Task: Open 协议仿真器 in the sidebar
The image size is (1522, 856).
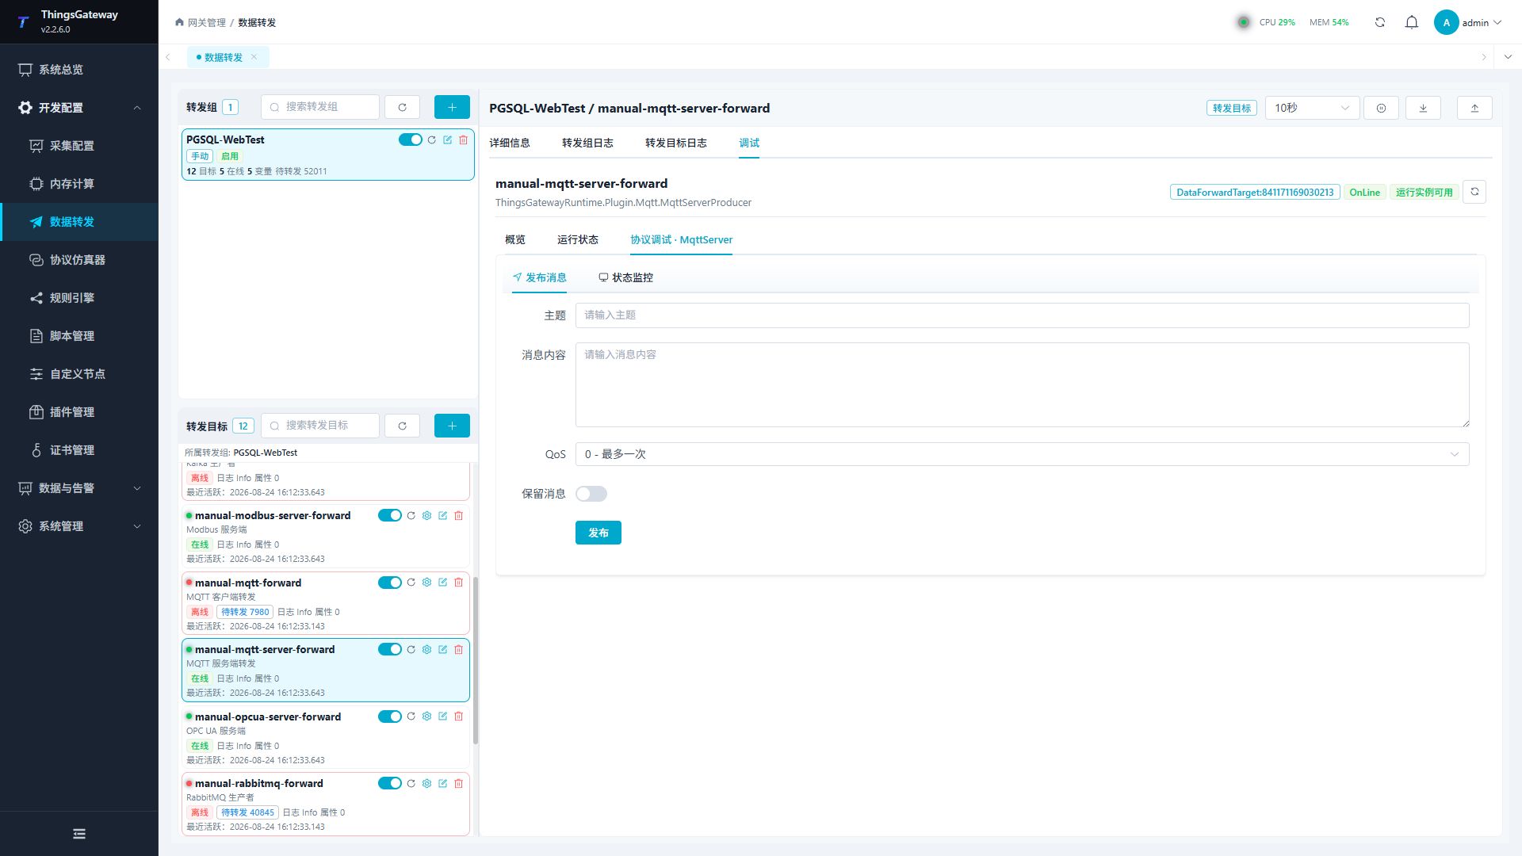Action: [79, 260]
